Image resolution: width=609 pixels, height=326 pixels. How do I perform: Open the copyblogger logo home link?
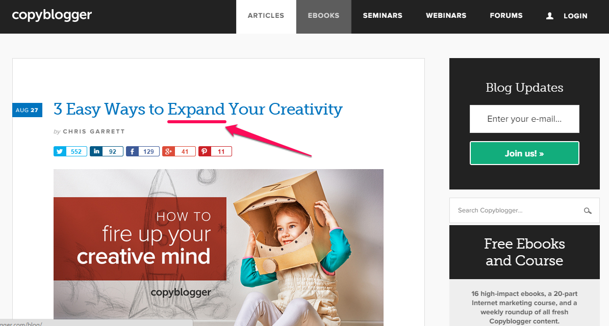[x=52, y=15]
